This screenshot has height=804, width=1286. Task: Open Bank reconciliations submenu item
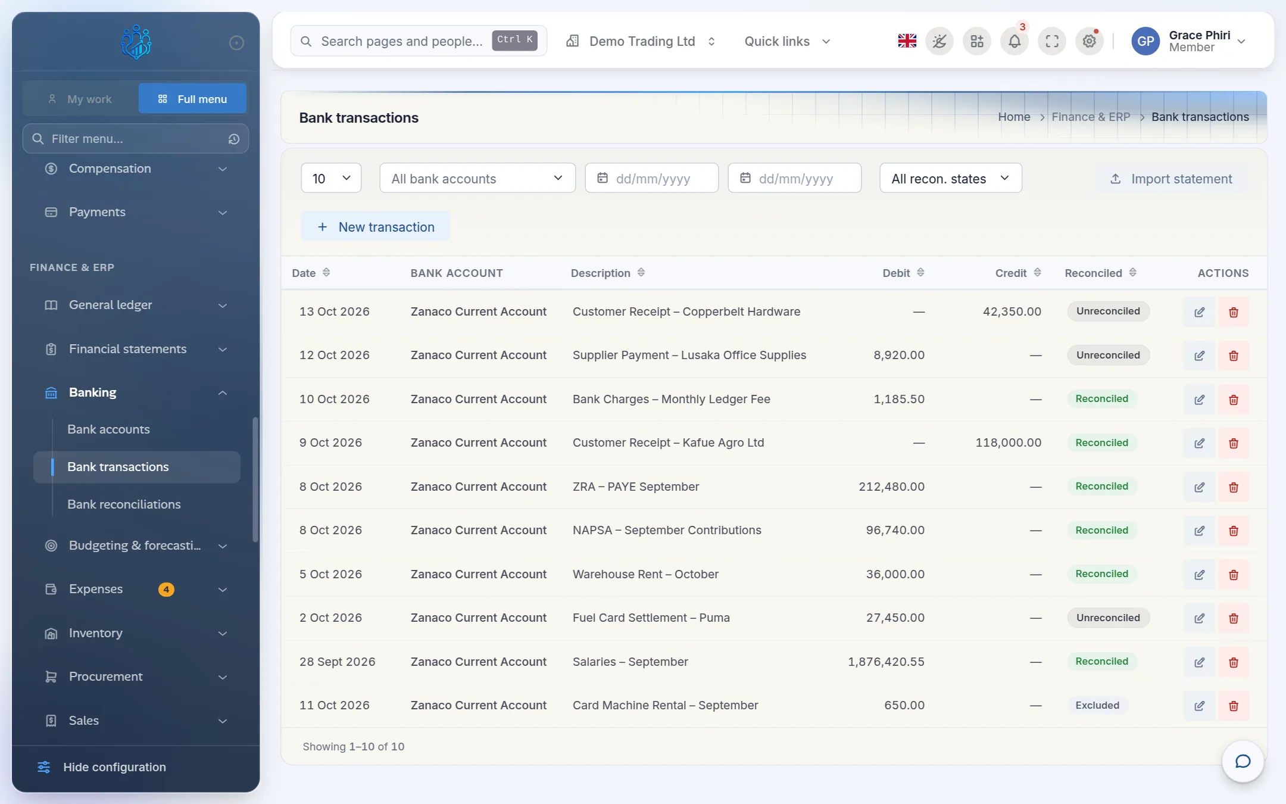[124, 504]
